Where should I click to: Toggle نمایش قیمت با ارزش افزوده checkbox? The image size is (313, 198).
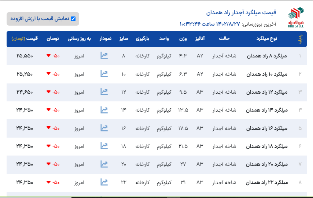(73, 19)
